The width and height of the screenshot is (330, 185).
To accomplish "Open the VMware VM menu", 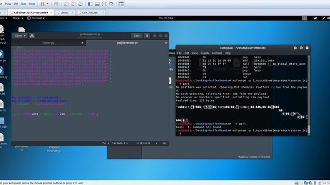I will [x=16, y=4].
